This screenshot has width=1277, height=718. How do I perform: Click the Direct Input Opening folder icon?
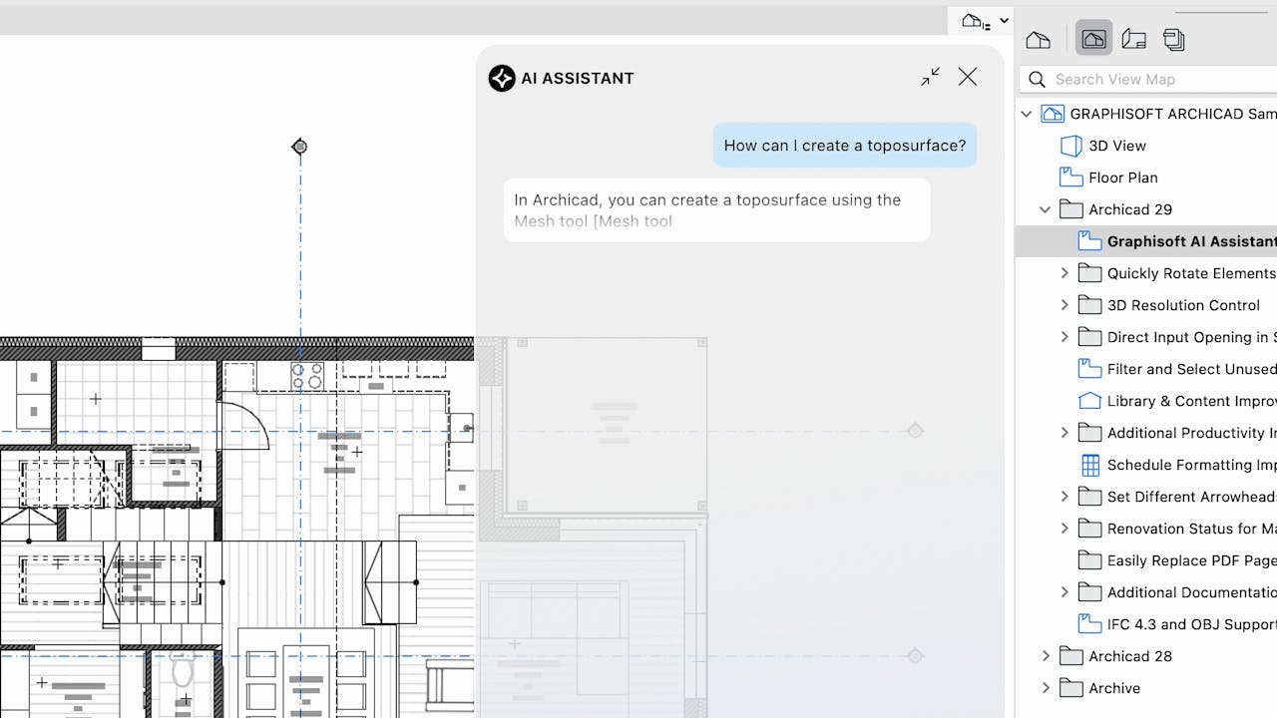click(x=1090, y=337)
